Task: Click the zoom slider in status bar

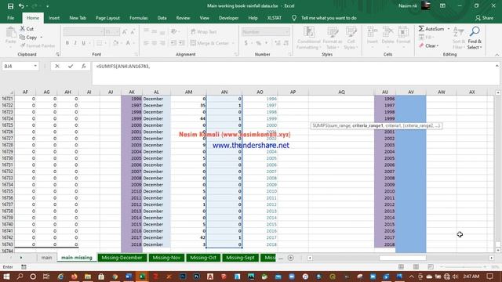Action: coord(464,266)
